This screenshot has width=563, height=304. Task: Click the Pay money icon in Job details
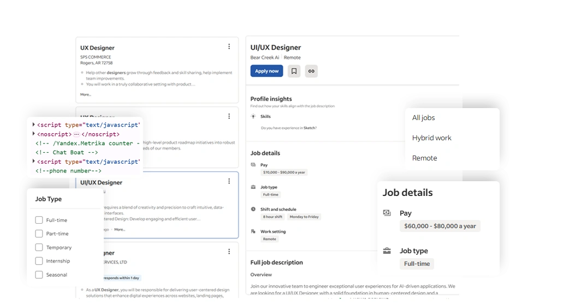click(x=253, y=165)
